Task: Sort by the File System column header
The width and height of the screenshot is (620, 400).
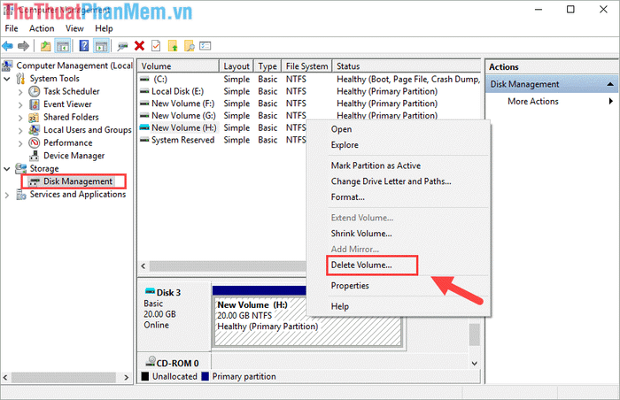Action: coord(306,66)
